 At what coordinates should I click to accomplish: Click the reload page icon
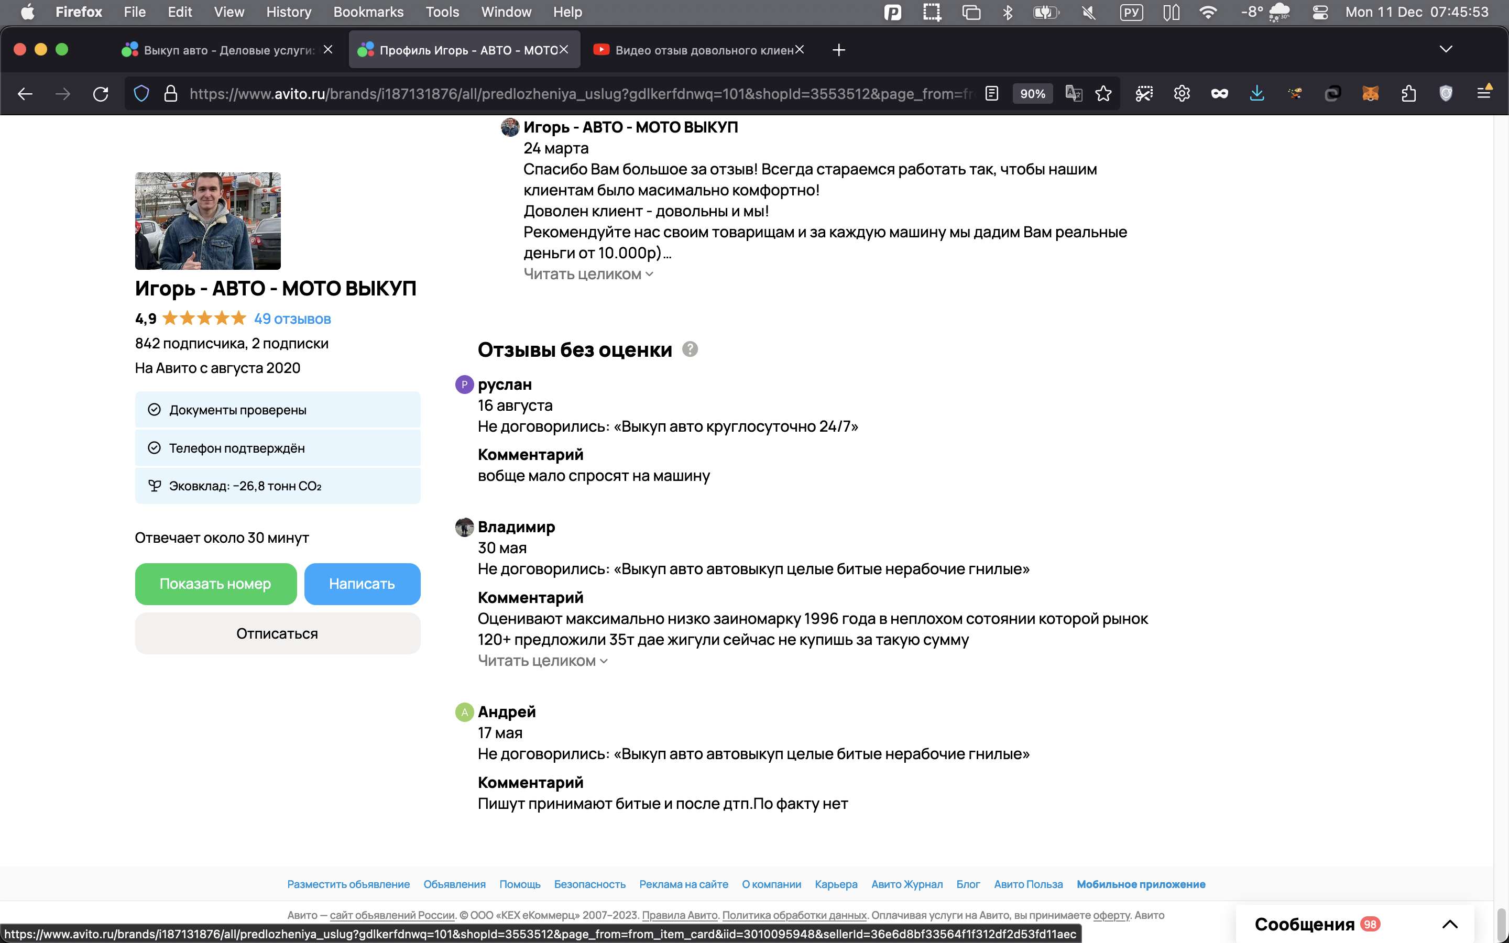pos(101,94)
